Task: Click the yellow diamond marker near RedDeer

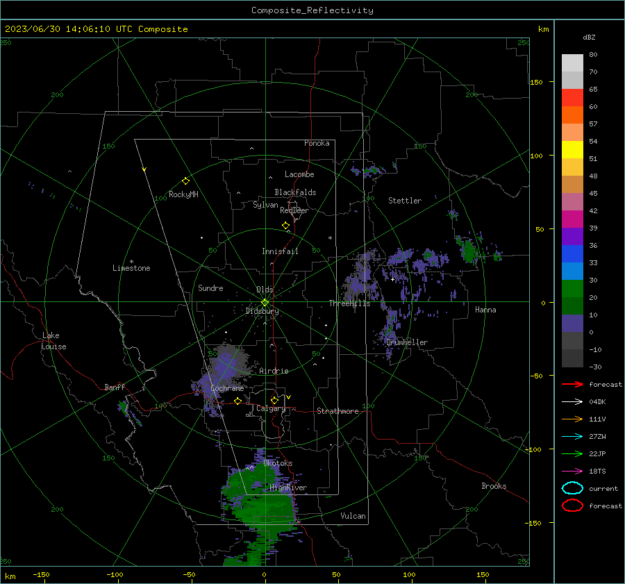Action: [285, 226]
